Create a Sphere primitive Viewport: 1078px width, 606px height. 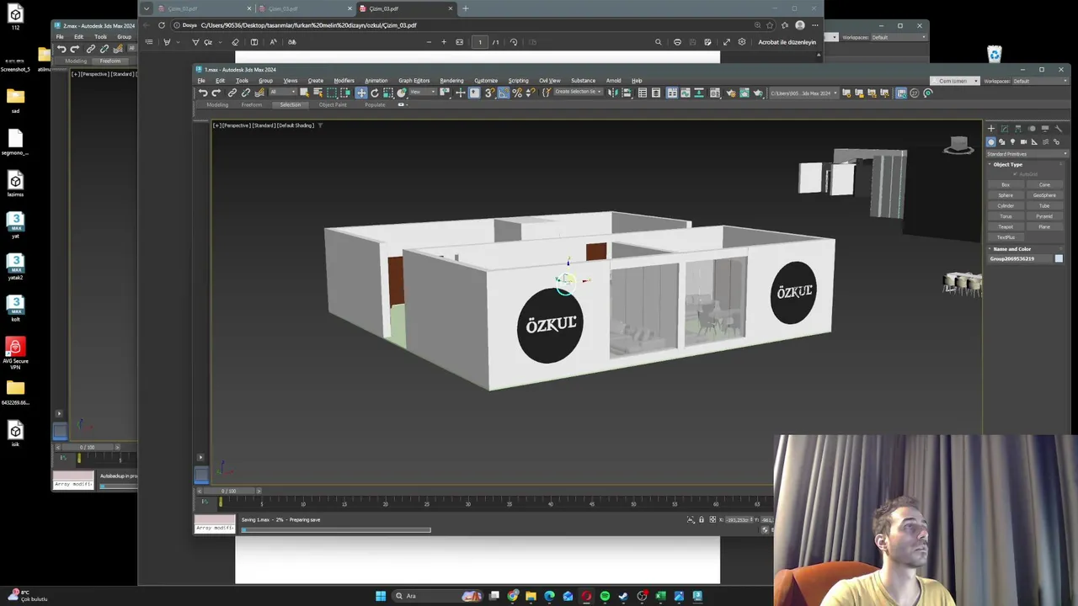pyautogui.click(x=1006, y=195)
